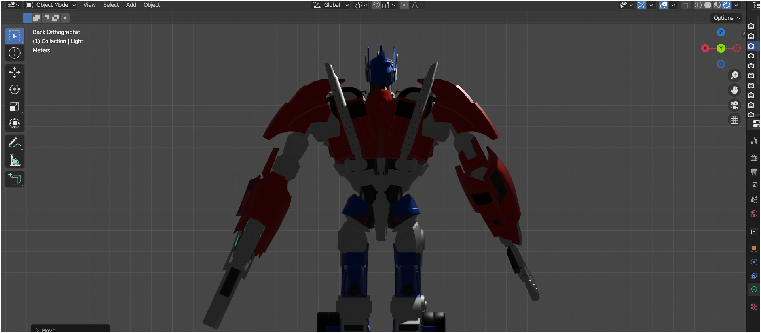Set selection mode to subtract
The image size is (761, 333).
[46, 18]
